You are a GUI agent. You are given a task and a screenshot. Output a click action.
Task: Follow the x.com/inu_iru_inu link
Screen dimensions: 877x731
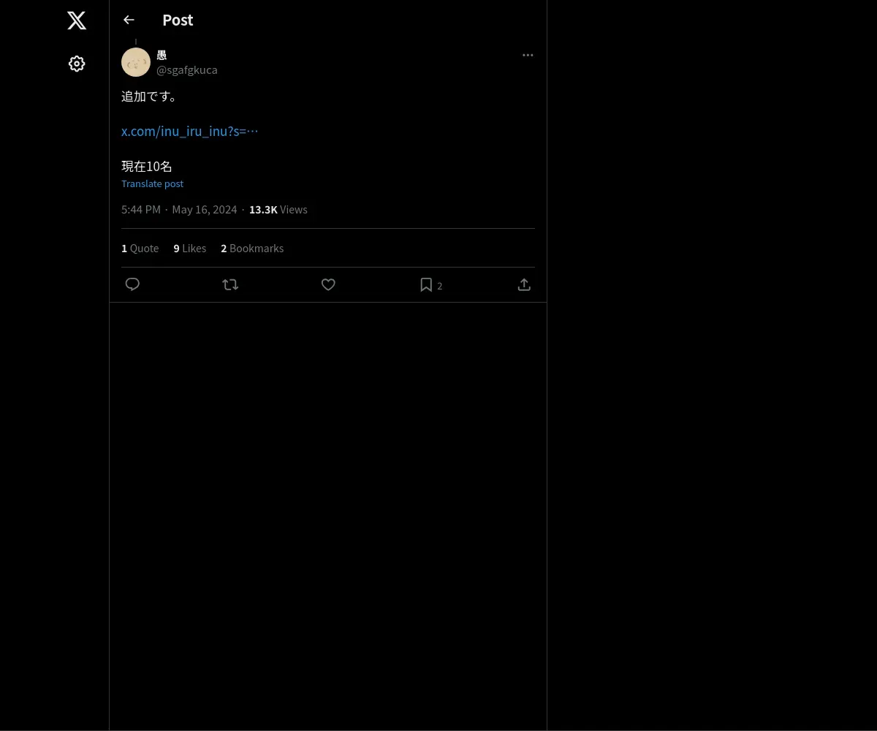(x=190, y=131)
